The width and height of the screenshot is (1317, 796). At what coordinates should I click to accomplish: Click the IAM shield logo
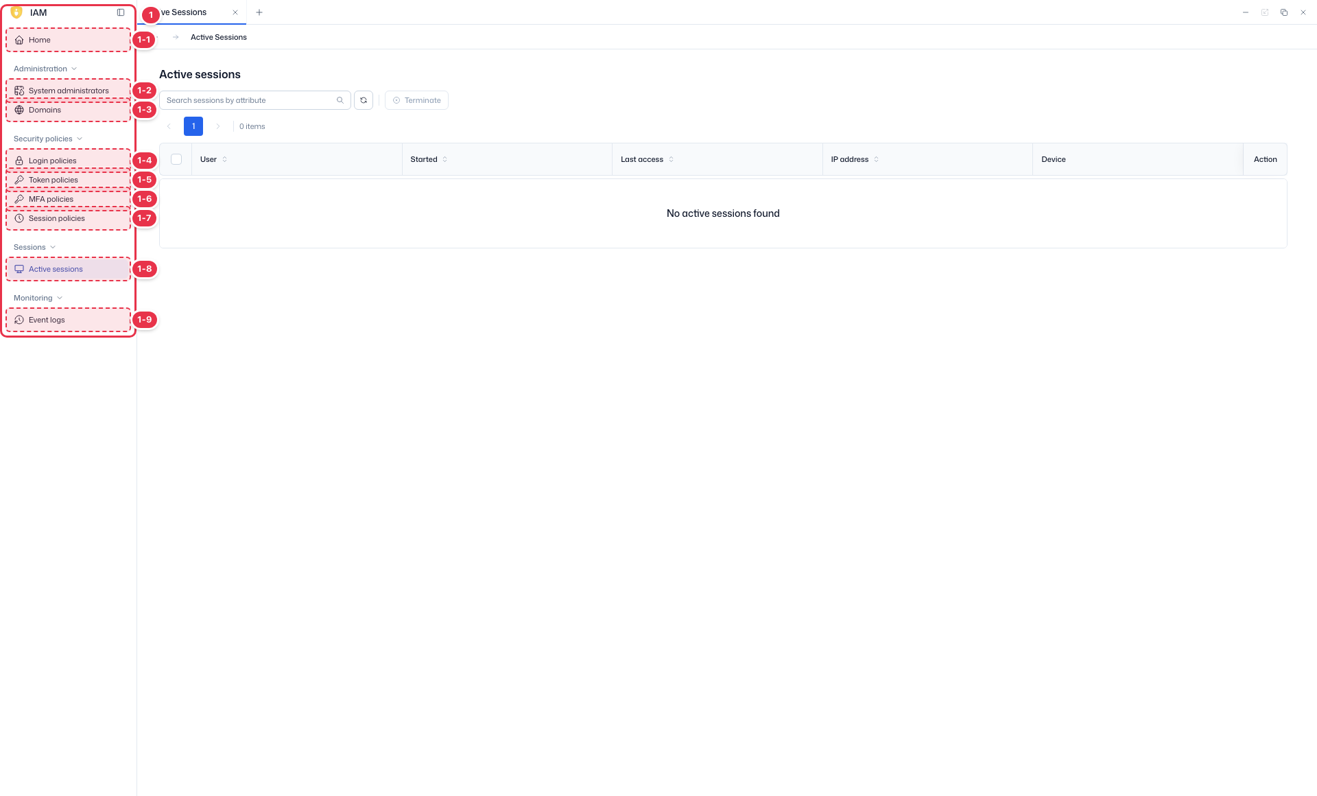tap(16, 12)
